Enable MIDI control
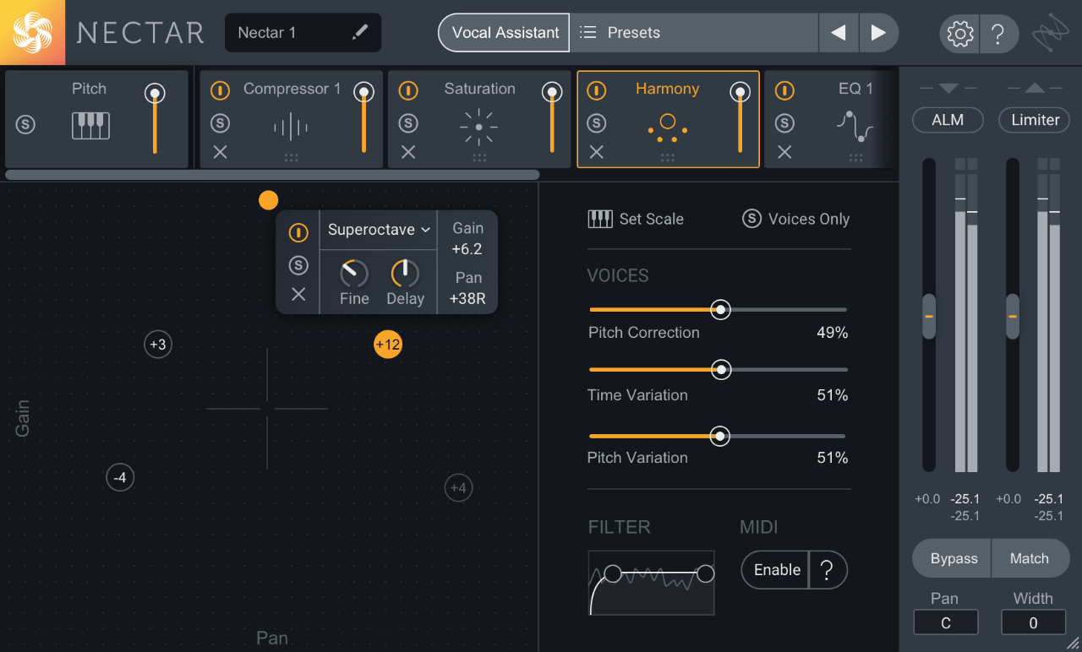This screenshot has width=1082, height=652. pyautogui.click(x=774, y=569)
